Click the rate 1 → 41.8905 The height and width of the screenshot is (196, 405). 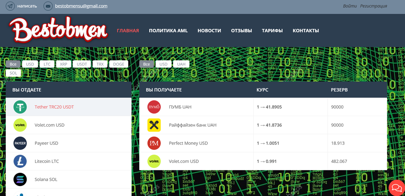click(269, 107)
